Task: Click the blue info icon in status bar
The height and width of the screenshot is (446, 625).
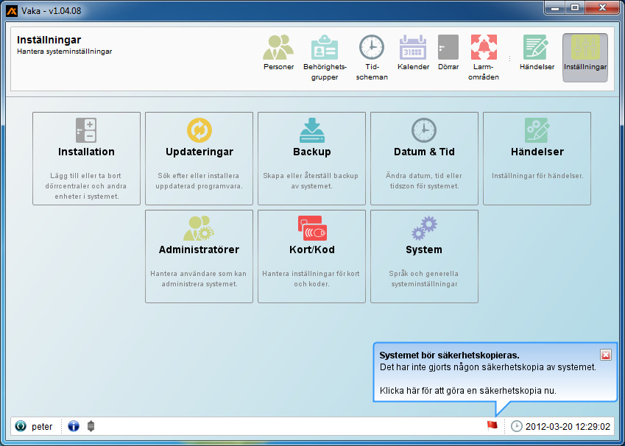Action: (74, 426)
